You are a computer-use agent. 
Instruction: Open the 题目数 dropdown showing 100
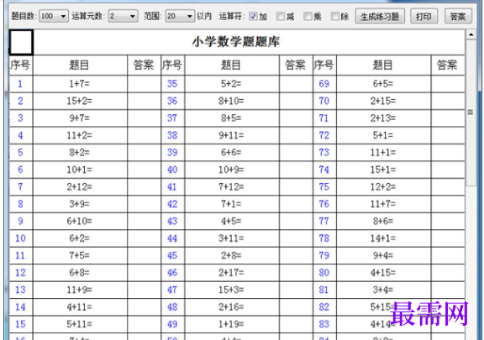tap(54, 16)
